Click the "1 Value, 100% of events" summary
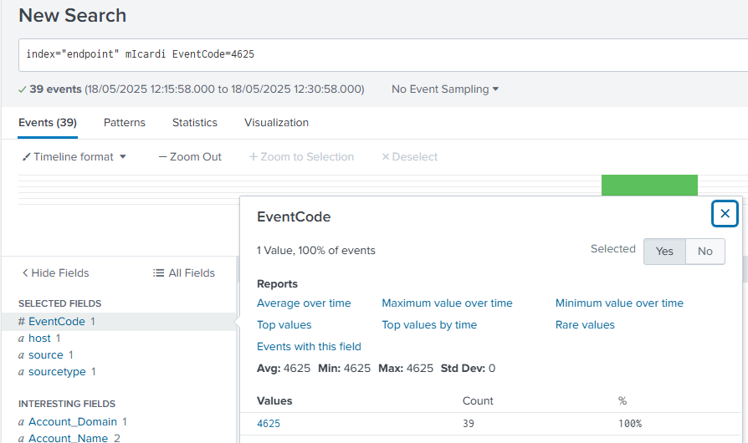The height and width of the screenshot is (443, 748). (x=316, y=251)
